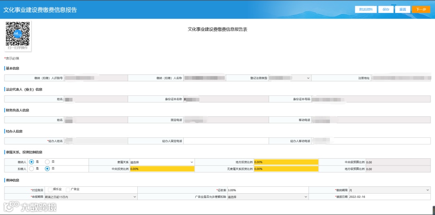Click the 经办人移动电话 input field
Viewport: 435px width, 215px height.
coord(371,141)
